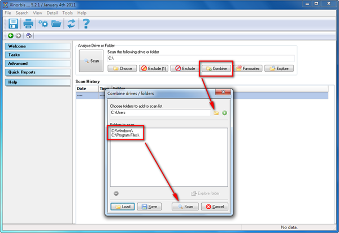Image resolution: width=339 pixels, height=233 pixels.
Task: Open settings via the gears icon
Action: tap(44, 24)
